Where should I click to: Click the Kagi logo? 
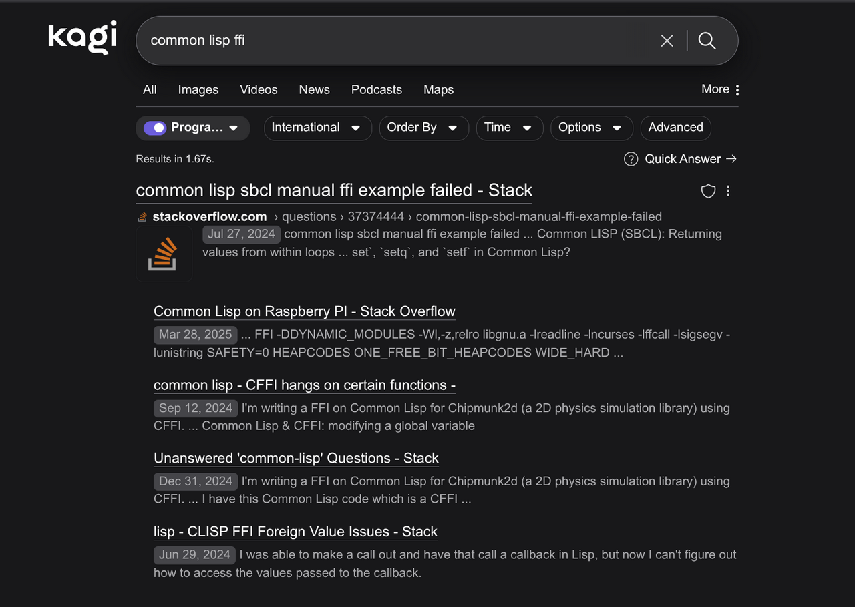(x=83, y=37)
